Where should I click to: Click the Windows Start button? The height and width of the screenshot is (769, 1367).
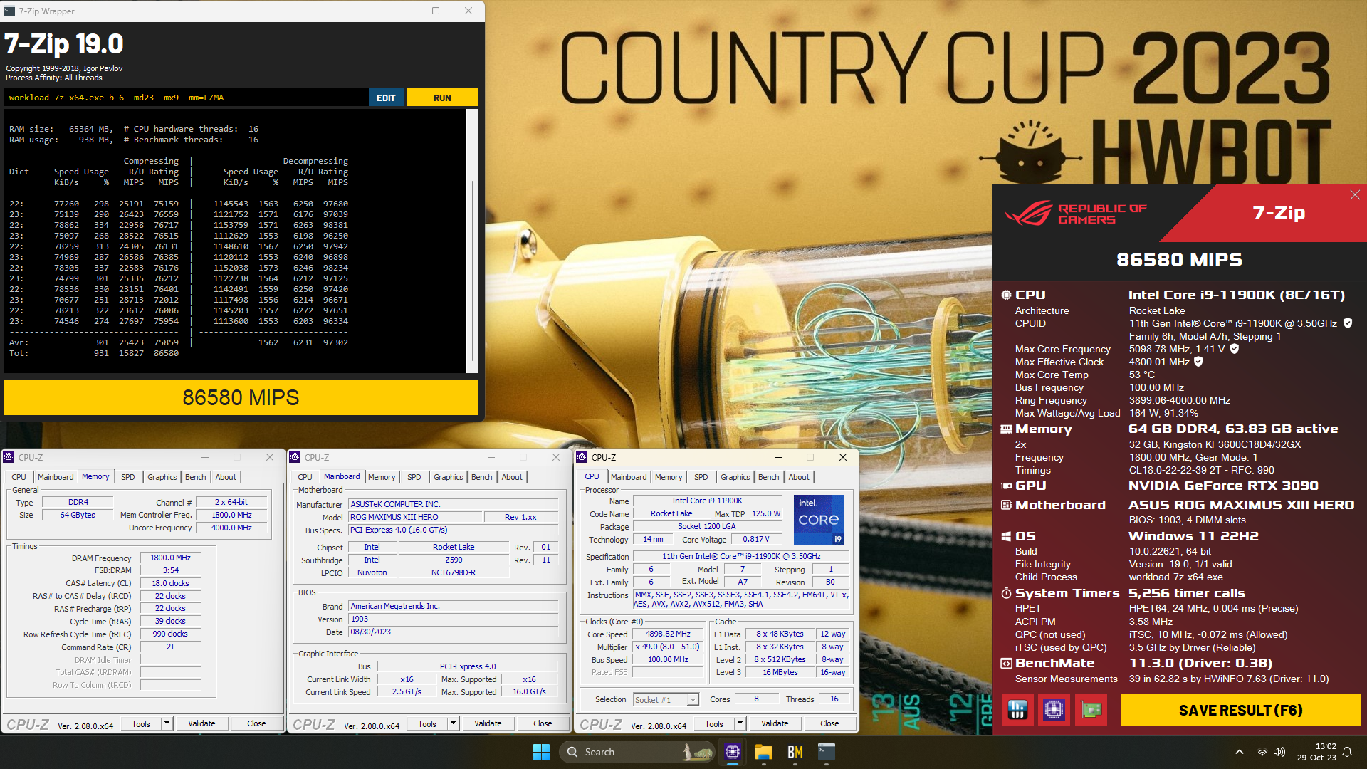click(x=541, y=752)
